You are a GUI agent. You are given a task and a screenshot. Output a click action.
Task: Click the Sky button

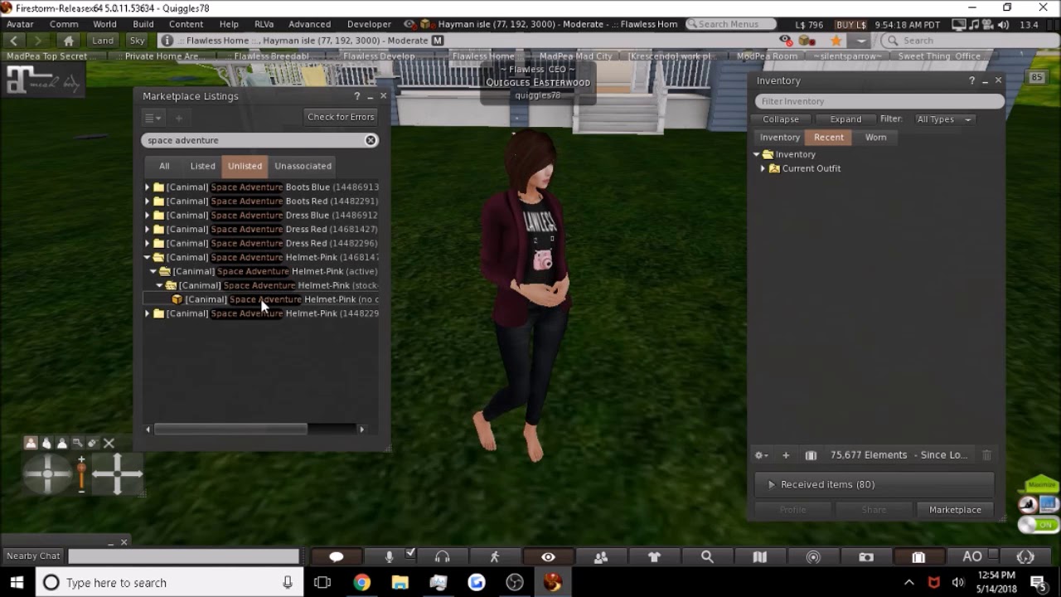(137, 41)
